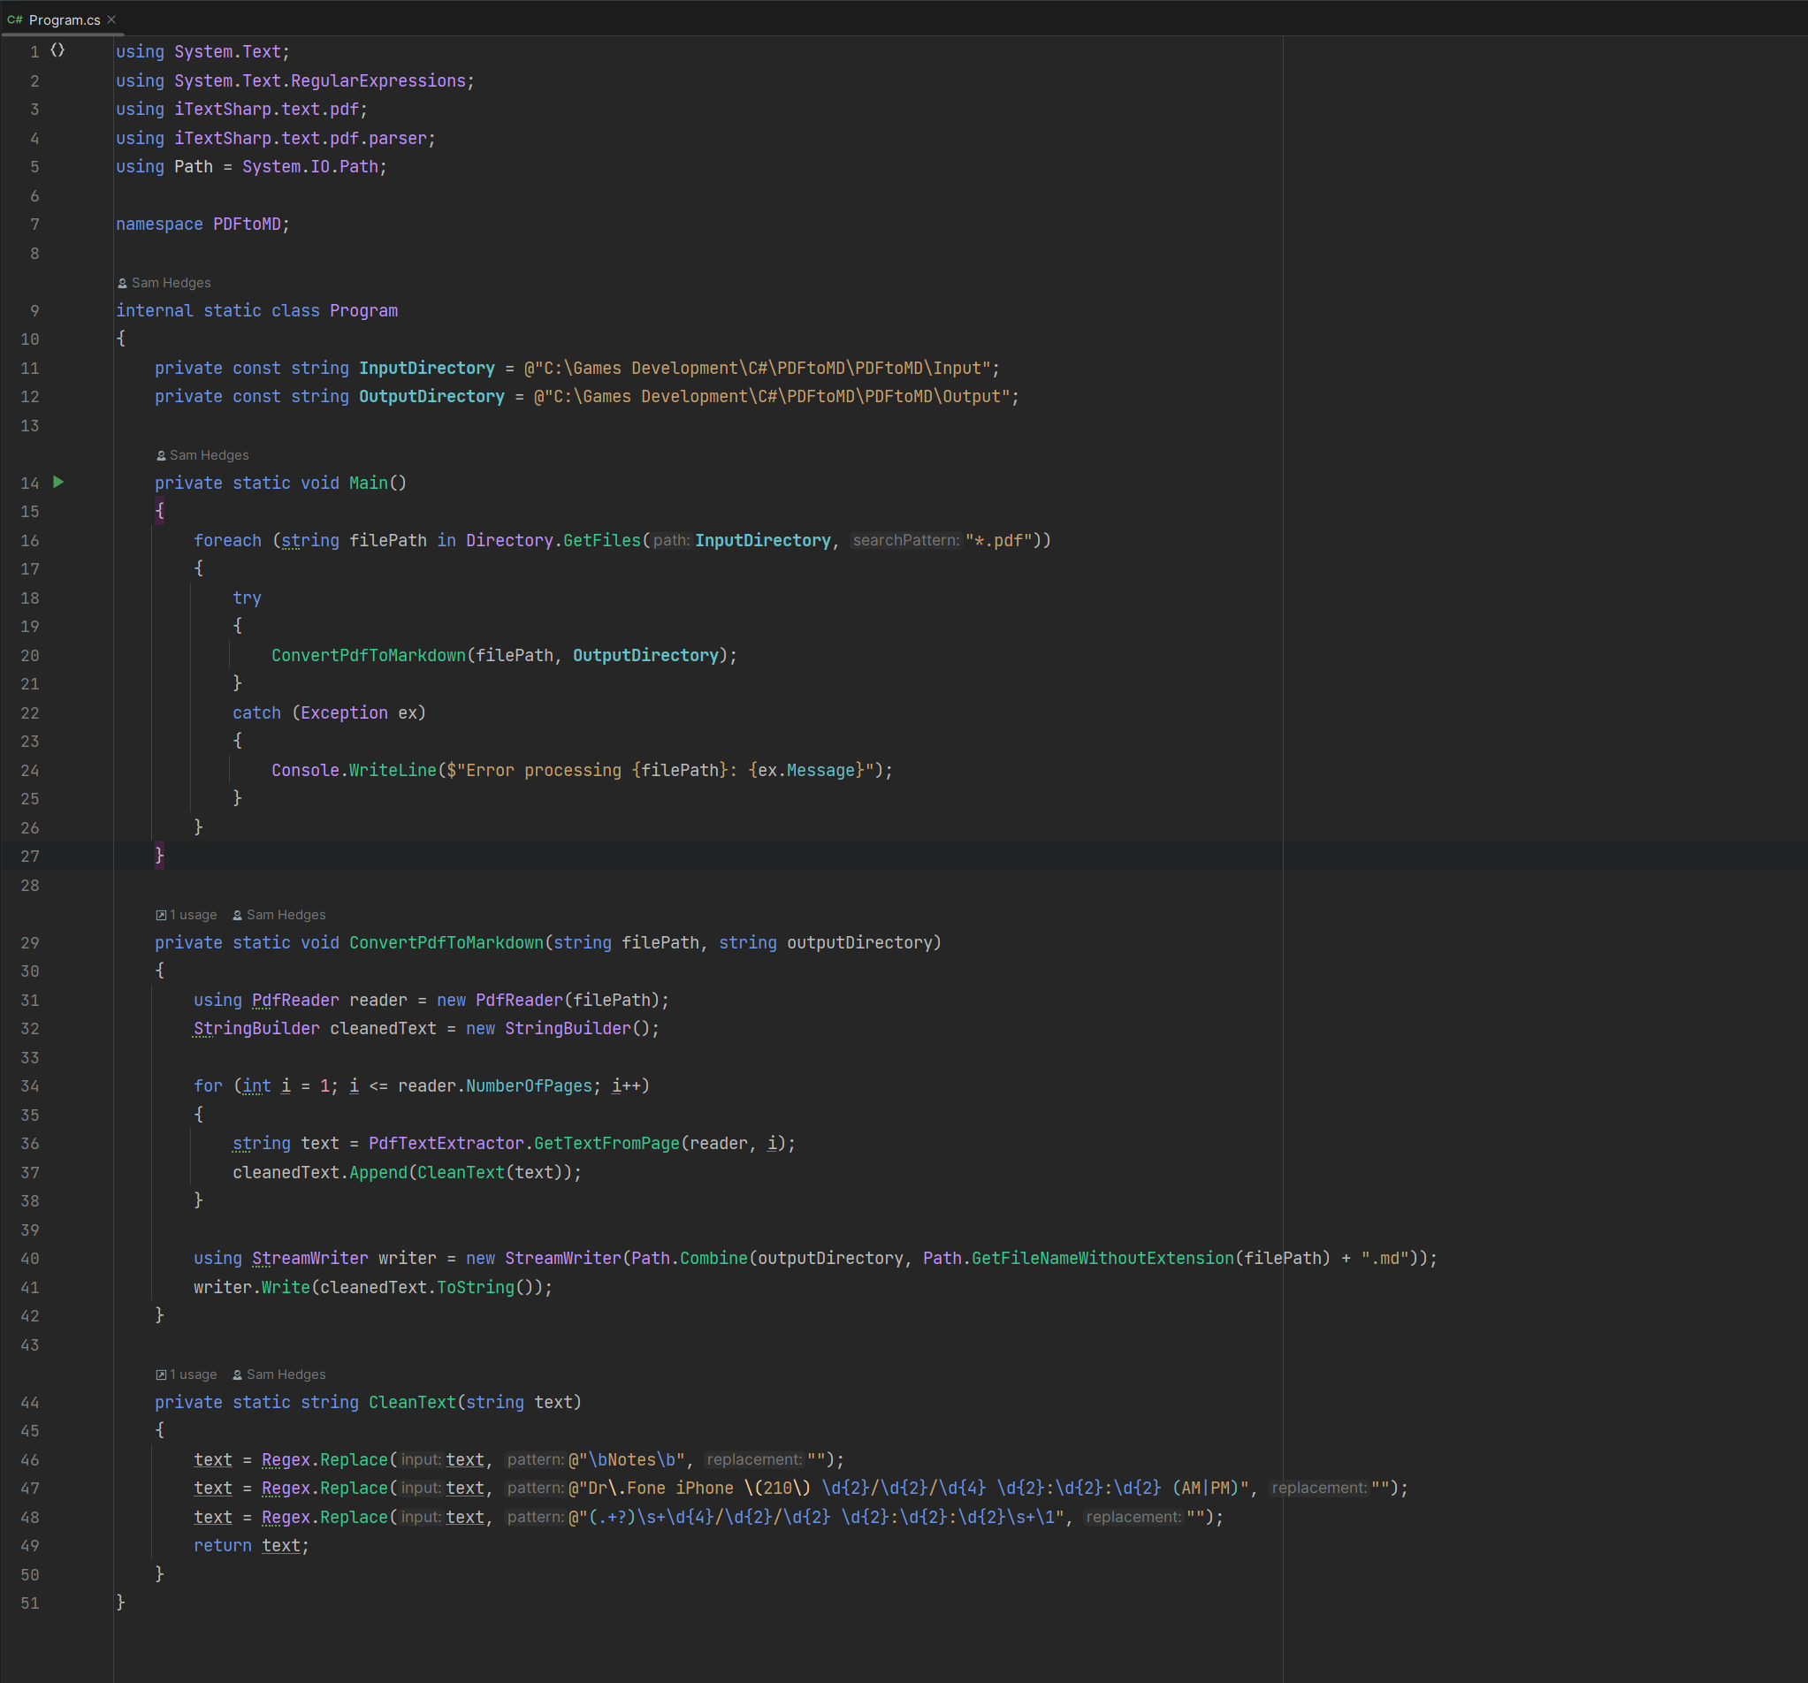The width and height of the screenshot is (1808, 1683).
Task: Click 'using Path = System.IO.Path;' line
Action: 251,166
